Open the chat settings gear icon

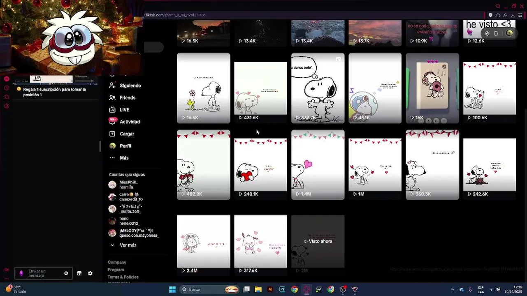(90, 273)
